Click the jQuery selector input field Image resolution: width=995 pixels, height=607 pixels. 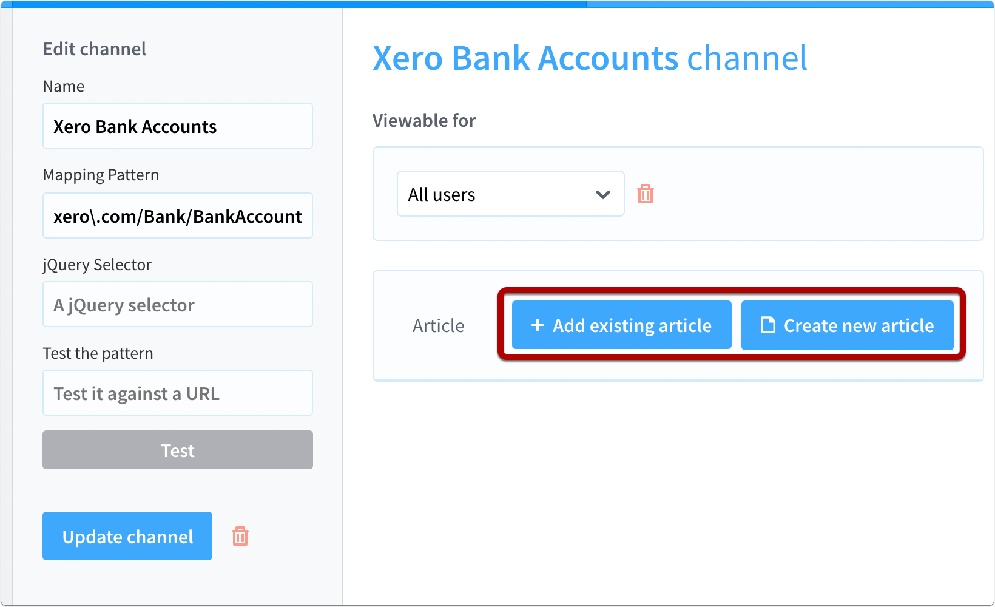178,304
